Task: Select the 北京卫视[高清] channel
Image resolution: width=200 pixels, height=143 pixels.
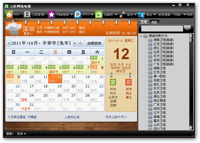Action: pyautogui.click(x=163, y=52)
